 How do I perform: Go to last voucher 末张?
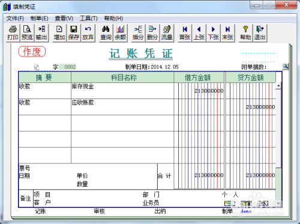(227, 33)
